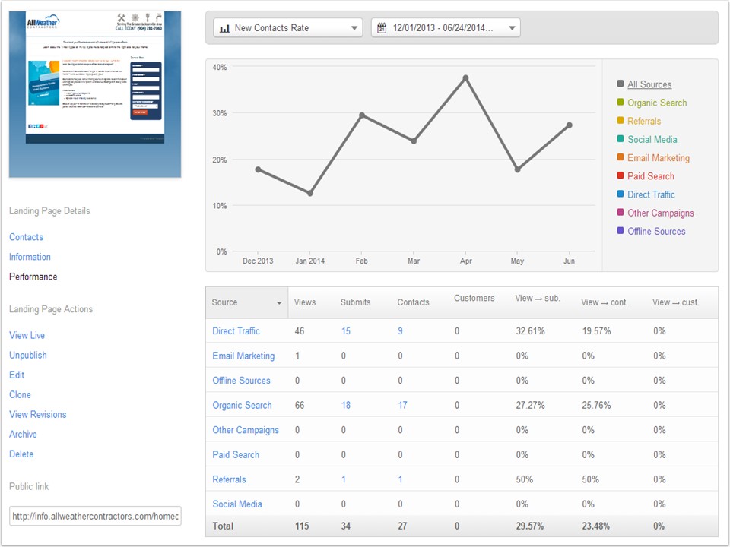Show Offline Sources series in legend
This screenshot has width=730, height=547.
[656, 231]
